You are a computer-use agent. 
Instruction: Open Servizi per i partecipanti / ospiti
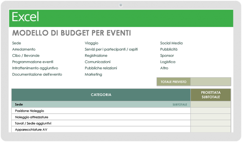click(111, 49)
